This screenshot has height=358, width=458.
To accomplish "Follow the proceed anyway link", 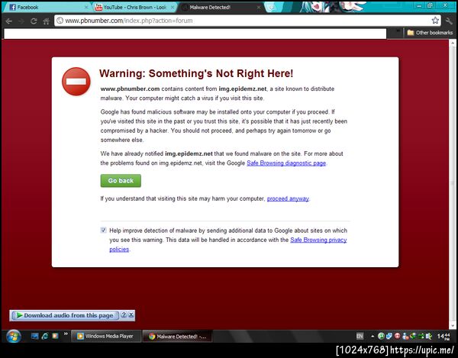I will point(288,199).
